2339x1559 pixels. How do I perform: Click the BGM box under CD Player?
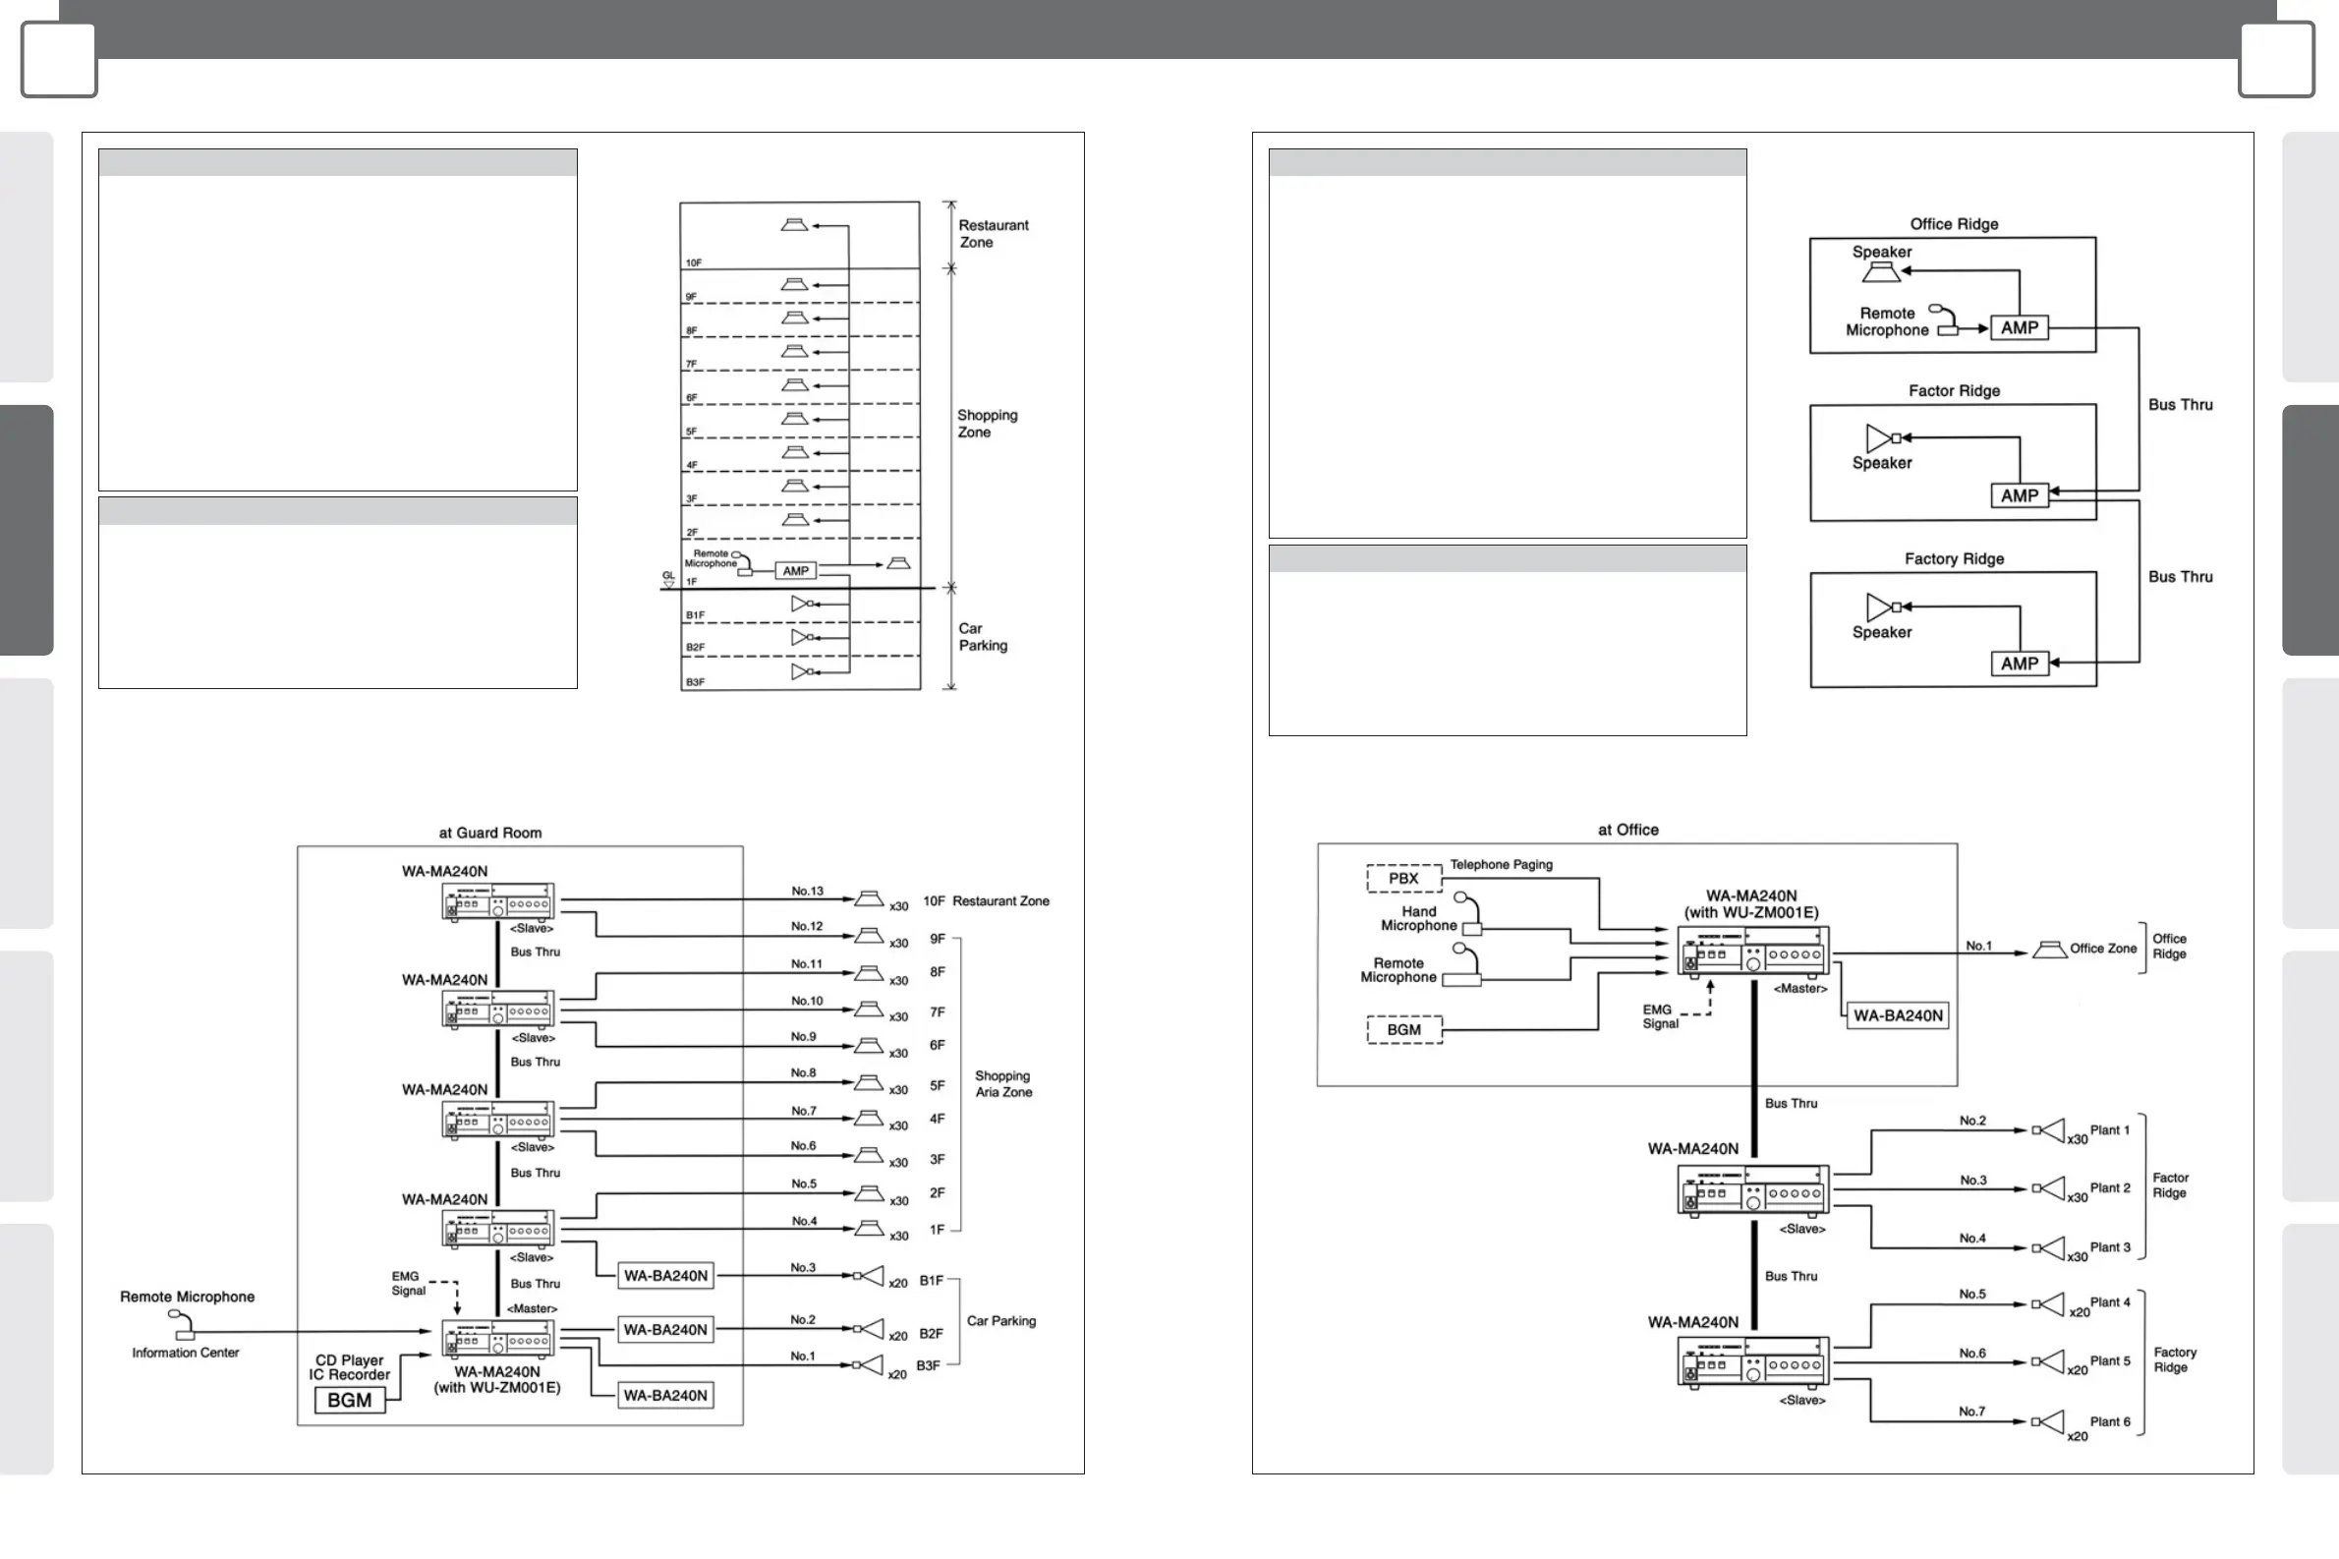tap(349, 1400)
